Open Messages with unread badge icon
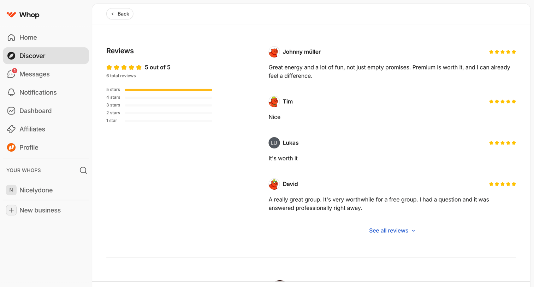This screenshot has width=534, height=287. 12,74
